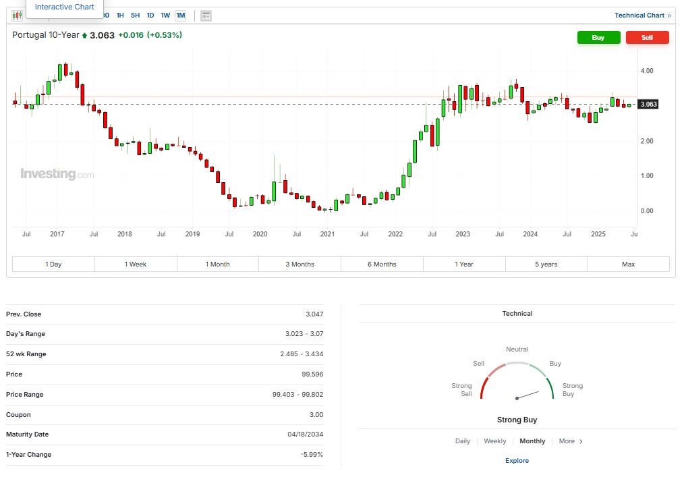Expand the More technical timeframes chevron
This screenshot has height=477, width=684.
coord(581,441)
